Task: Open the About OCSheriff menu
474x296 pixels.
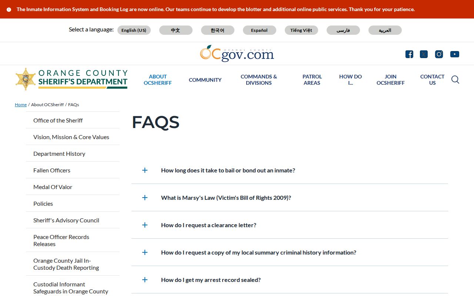Action: tap(158, 80)
